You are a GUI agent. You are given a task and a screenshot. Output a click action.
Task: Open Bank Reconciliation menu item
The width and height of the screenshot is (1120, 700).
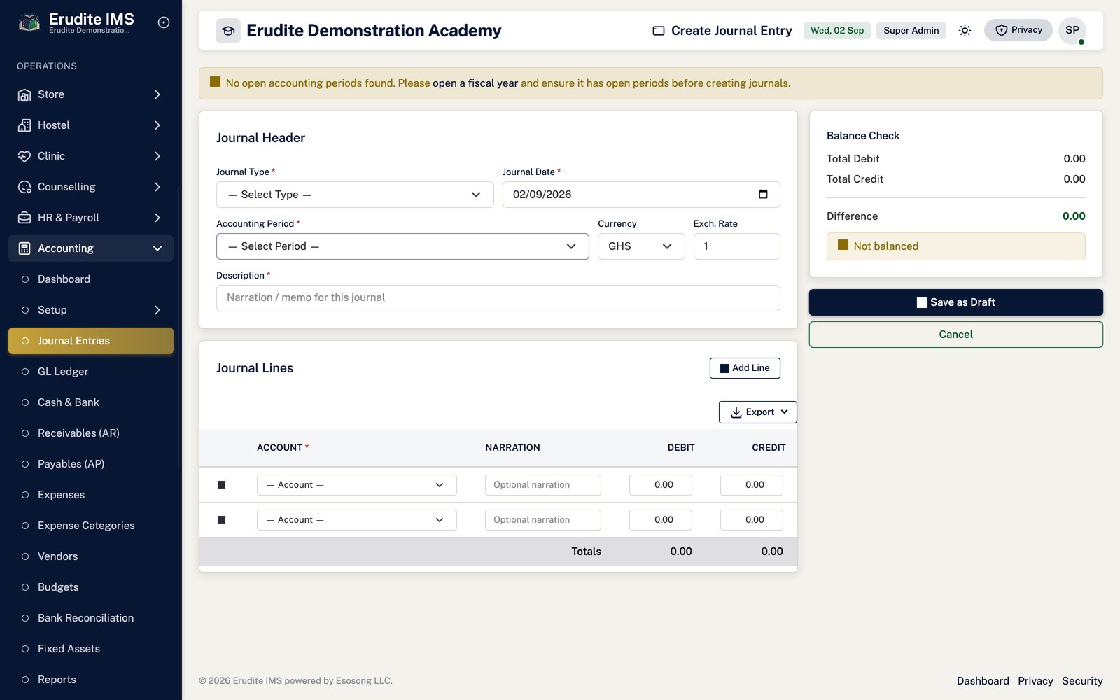[x=91, y=618]
